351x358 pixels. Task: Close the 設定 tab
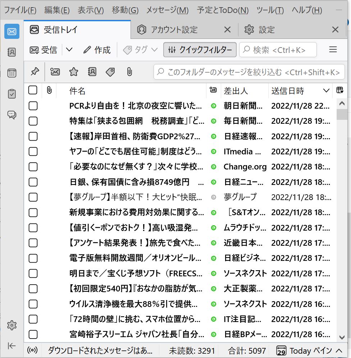(335, 30)
